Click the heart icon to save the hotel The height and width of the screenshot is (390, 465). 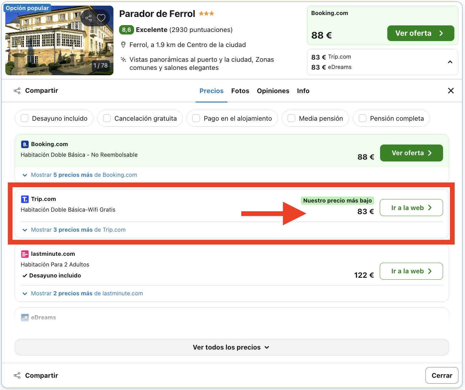[x=101, y=18]
